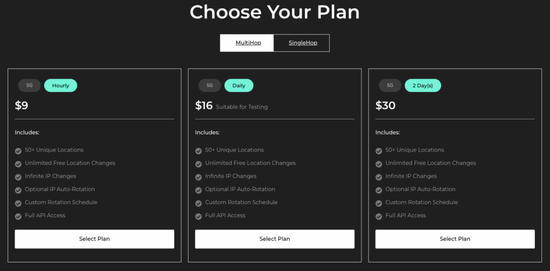The image size is (550, 271).
Task: Click checkmark beside Hourly plan's 50+ Unique Locations
Action: point(18,151)
